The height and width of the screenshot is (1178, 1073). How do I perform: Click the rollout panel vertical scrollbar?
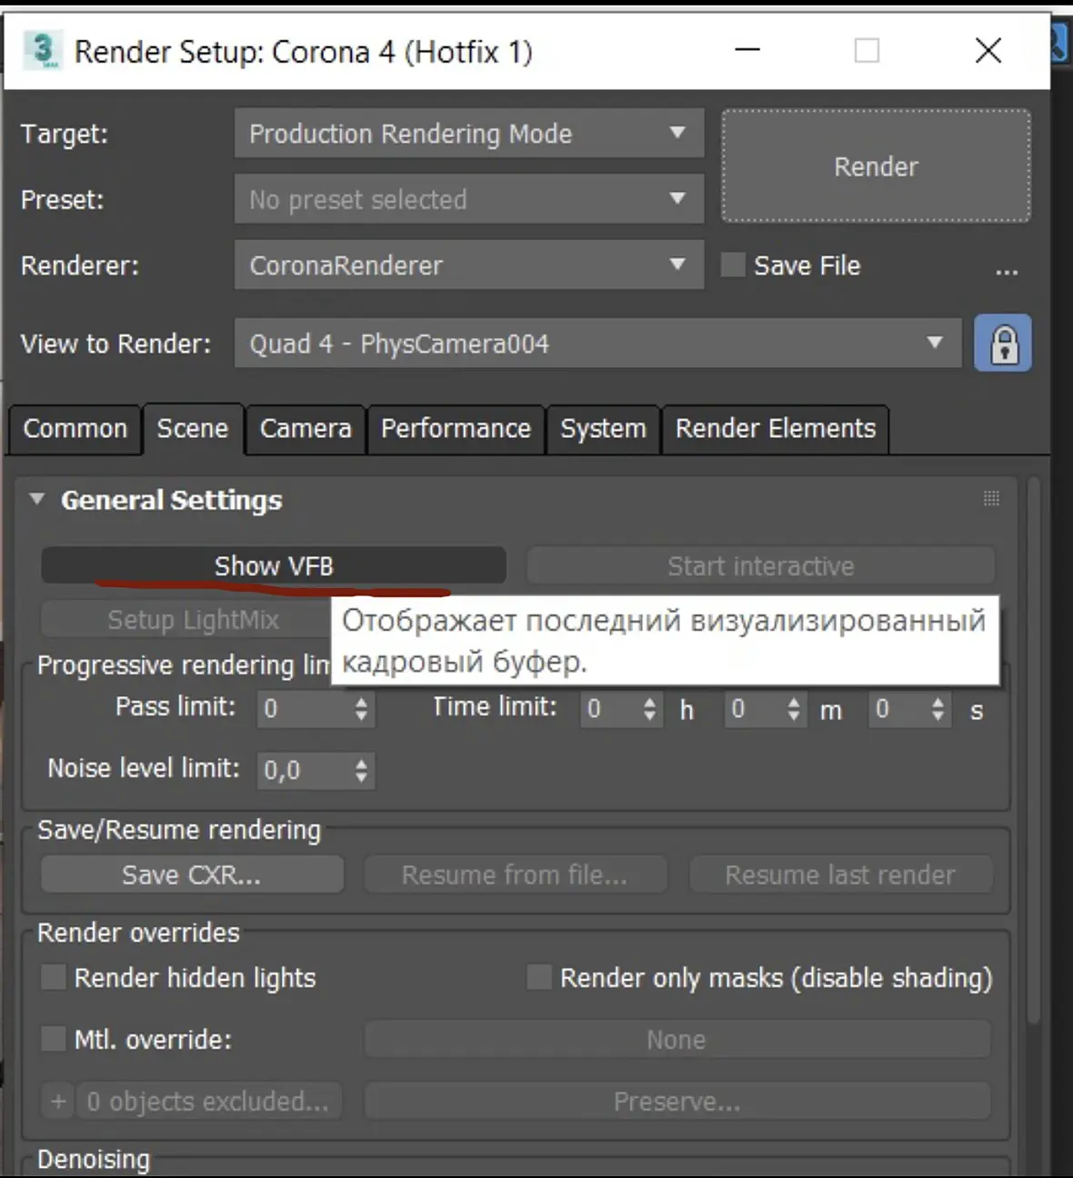pyautogui.click(x=1033, y=750)
